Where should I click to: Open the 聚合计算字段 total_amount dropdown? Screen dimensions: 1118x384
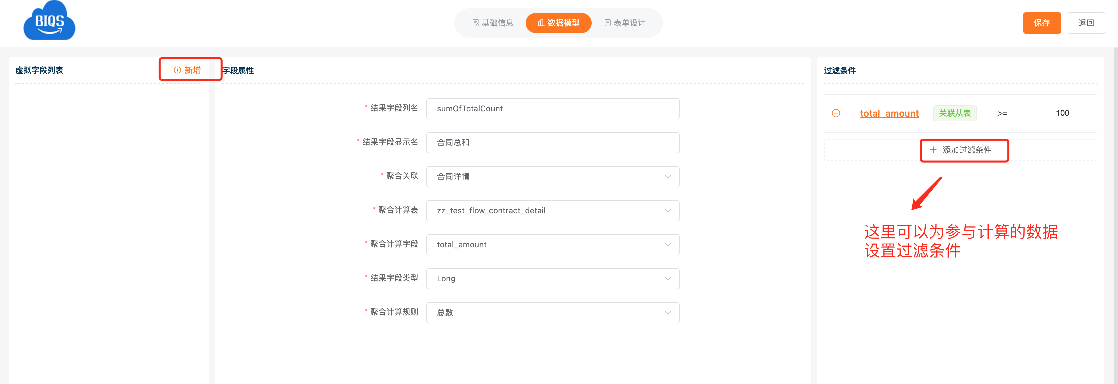(x=552, y=245)
